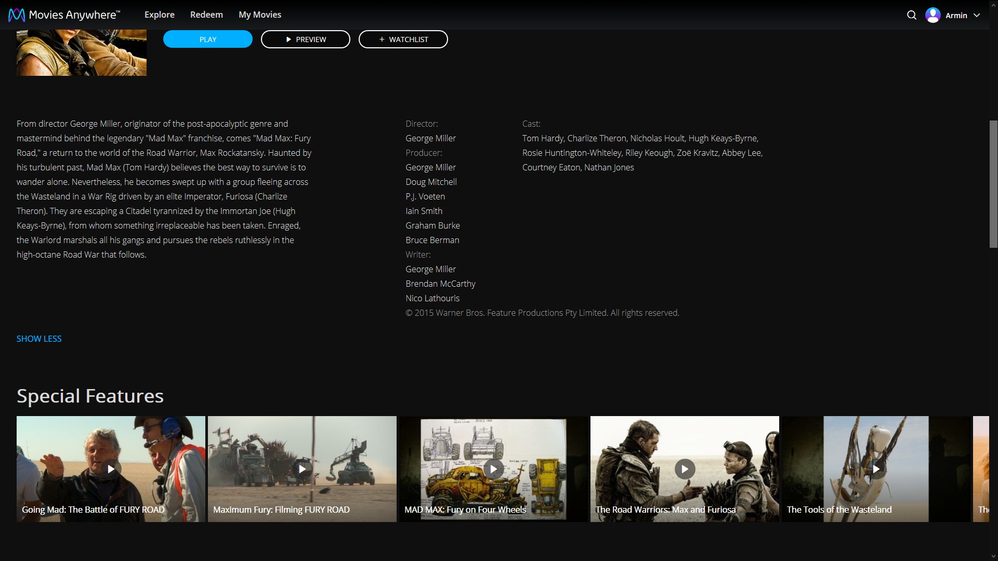Play 'Going Mad: The Battle of FURY ROAD' feature
Viewport: 998px width, 561px height.
click(111, 469)
